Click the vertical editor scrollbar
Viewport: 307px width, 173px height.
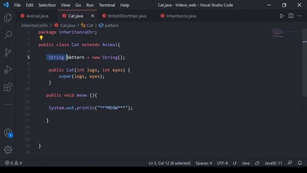pyautogui.click(x=305, y=63)
